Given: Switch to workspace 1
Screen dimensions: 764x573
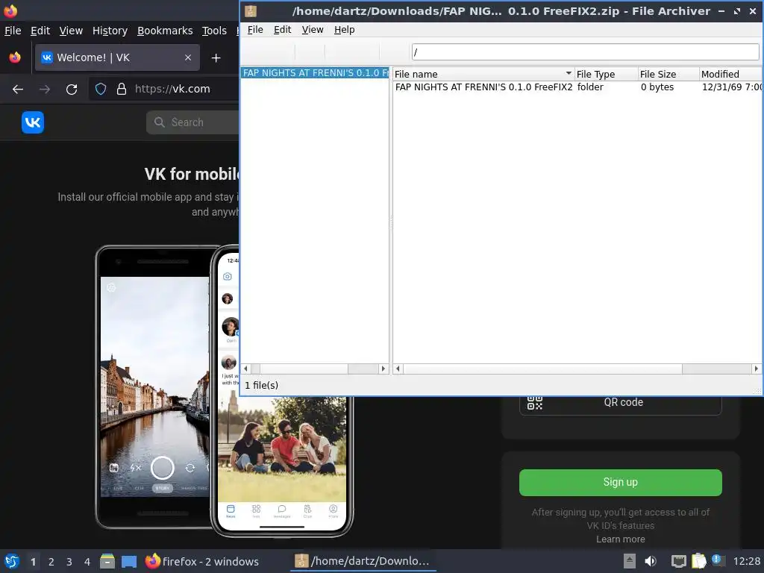Looking at the screenshot, I should [x=33, y=562].
